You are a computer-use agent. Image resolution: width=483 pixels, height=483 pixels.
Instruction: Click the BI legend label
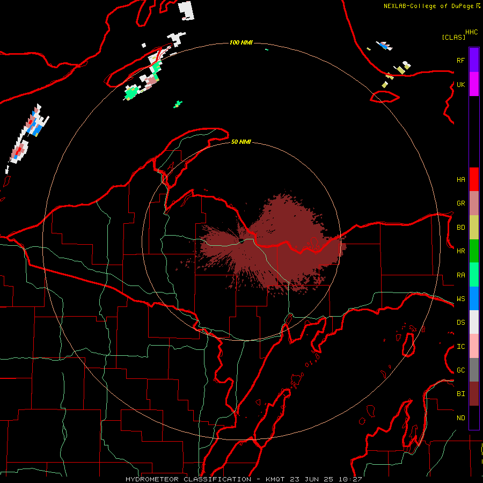[x=460, y=394]
